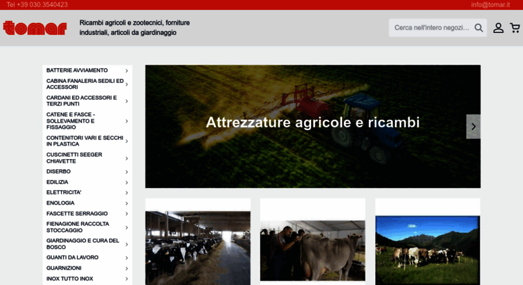Open CABINA FANALERIA SEDILI ED ACCESSORI category

click(x=85, y=84)
